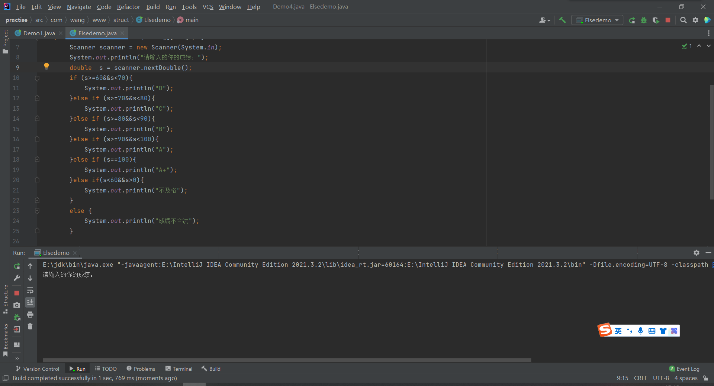Click the Build Project hammer icon
The width and height of the screenshot is (714, 386).
coord(562,20)
